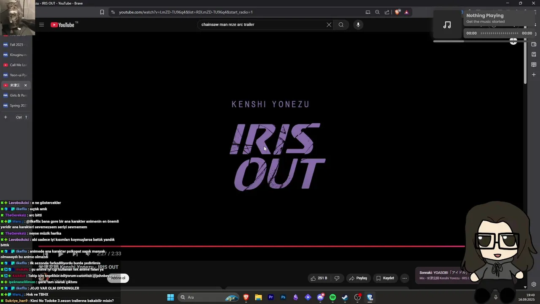Play the video with the play button

tap(60, 254)
